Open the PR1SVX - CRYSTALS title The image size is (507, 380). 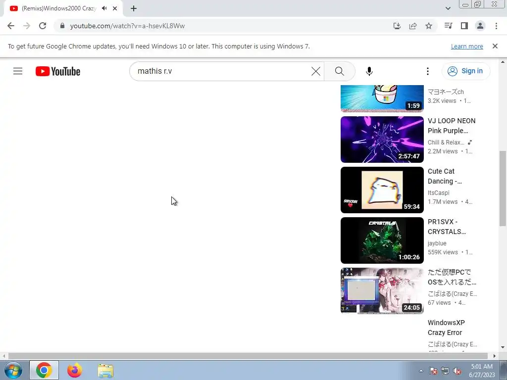tap(447, 227)
